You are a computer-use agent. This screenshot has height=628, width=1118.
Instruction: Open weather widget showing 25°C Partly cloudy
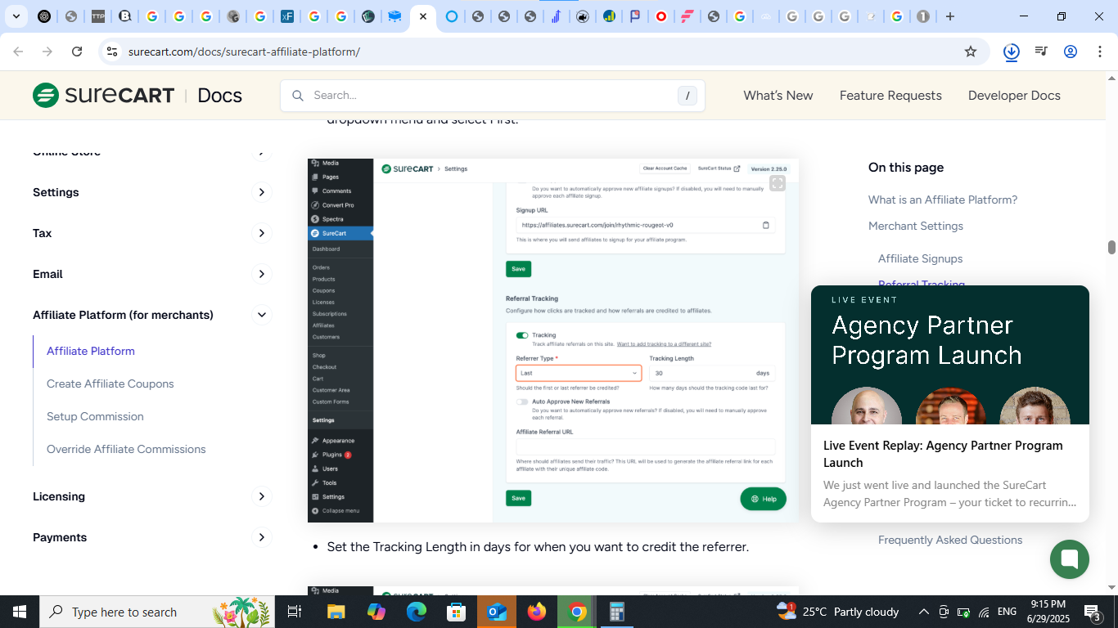click(837, 612)
